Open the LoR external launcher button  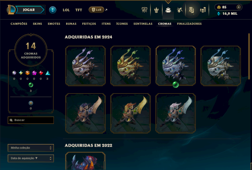click(x=97, y=10)
